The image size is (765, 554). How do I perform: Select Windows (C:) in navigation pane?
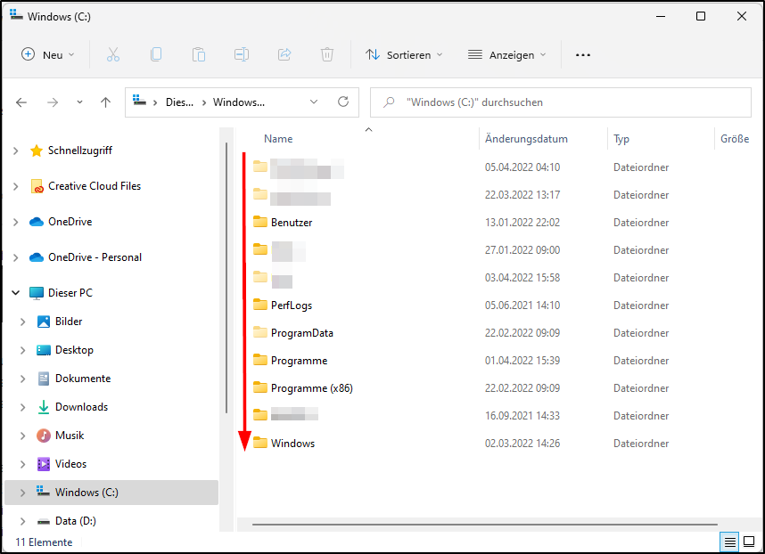click(111, 493)
